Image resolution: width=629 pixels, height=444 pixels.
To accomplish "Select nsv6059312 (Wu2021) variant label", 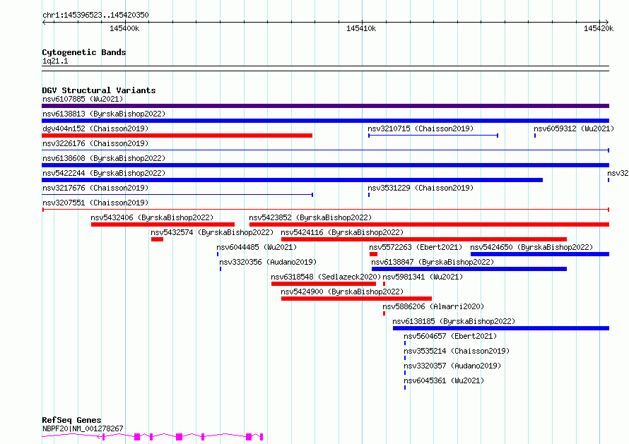I will (574, 128).
